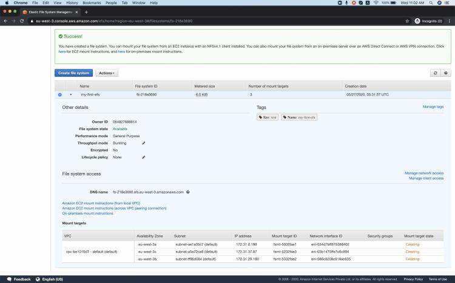Open Manage network access link
455x283 pixels.
tap(424, 173)
